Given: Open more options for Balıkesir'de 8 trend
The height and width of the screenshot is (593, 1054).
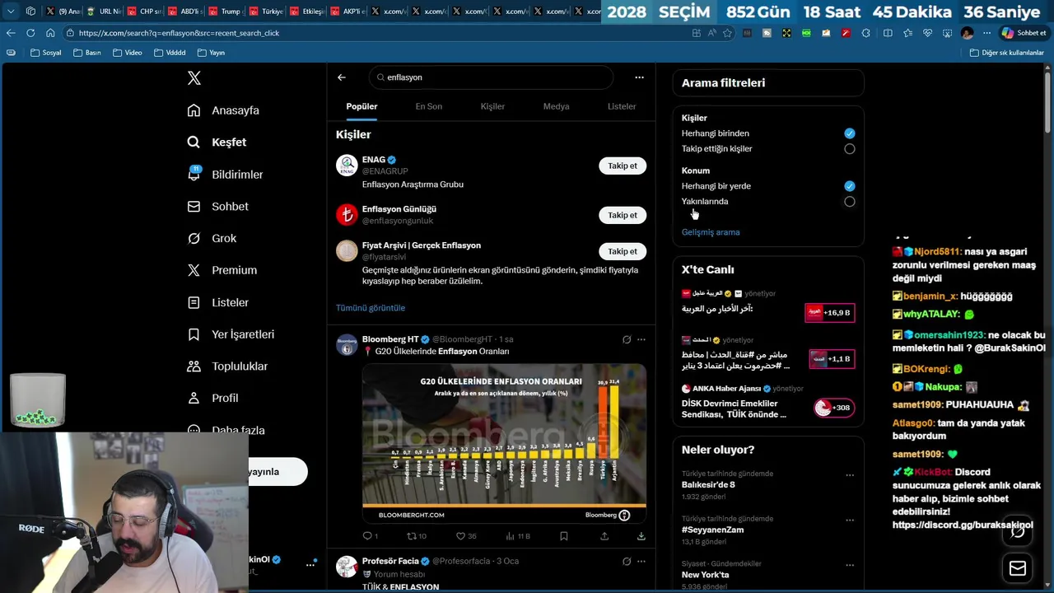Looking at the screenshot, I should tap(850, 474).
